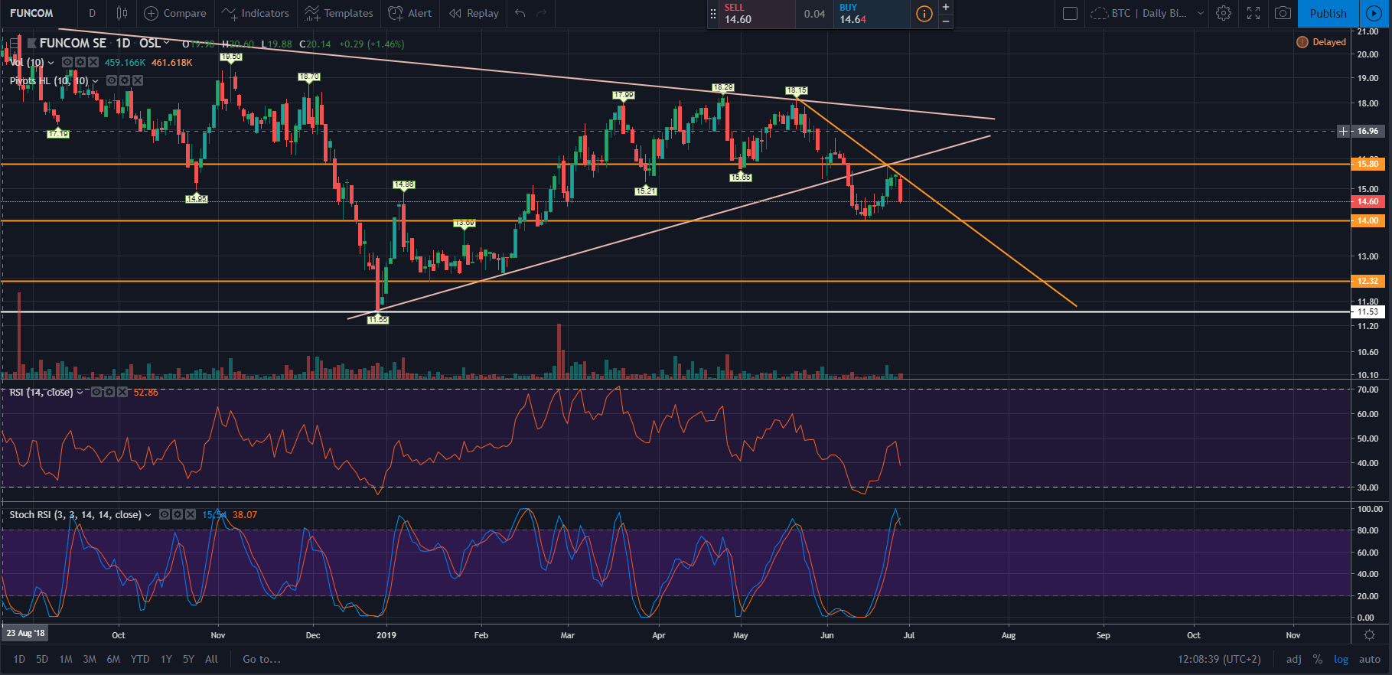Expand the RSI (14, close) dropdown
The height and width of the screenshot is (675, 1392).
click(80, 392)
